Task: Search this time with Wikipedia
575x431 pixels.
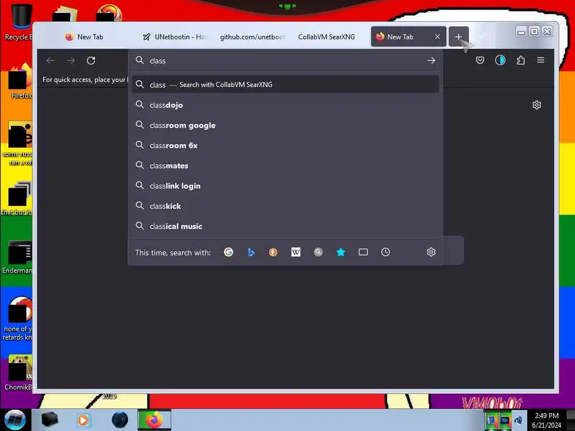Action: click(295, 252)
